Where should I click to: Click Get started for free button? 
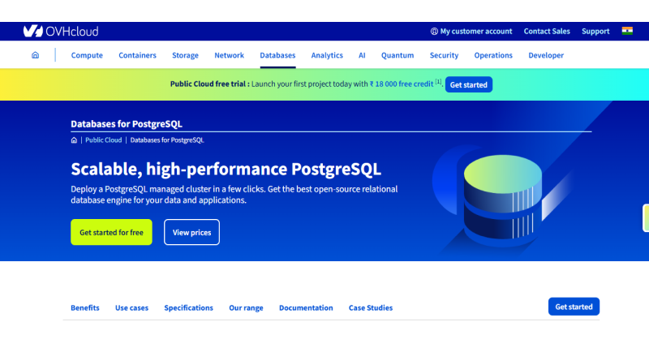pos(111,232)
